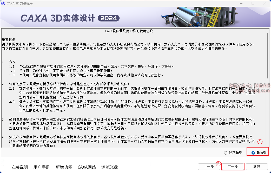Image resolution: width=271 pixels, height=173 pixels.
Task: Select the 我不接受 radio button
Action: [226, 153]
